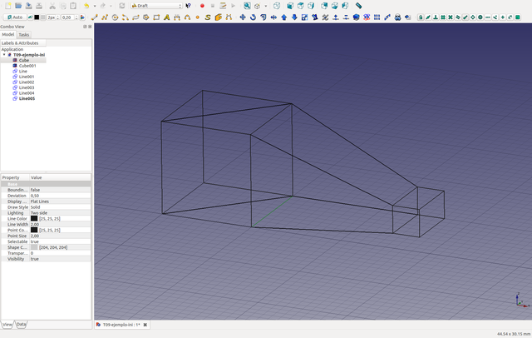The height and width of the screenshot is (338, 532).
Task: Select the Draft Line tool
Action: pyautogui.click(x=94, y=17)
